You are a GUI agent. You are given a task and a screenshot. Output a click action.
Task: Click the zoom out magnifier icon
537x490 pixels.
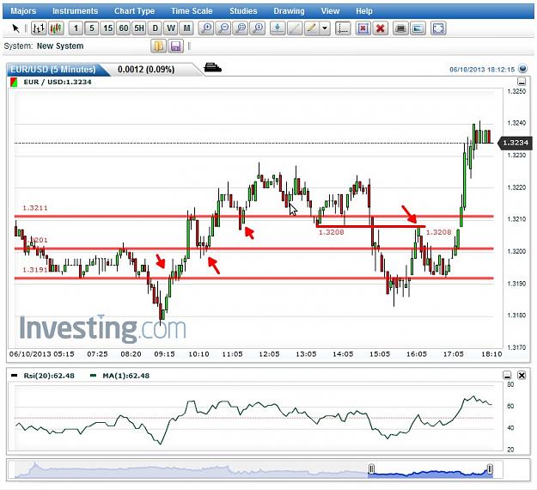pyautogui.click(x=223, y=28)
